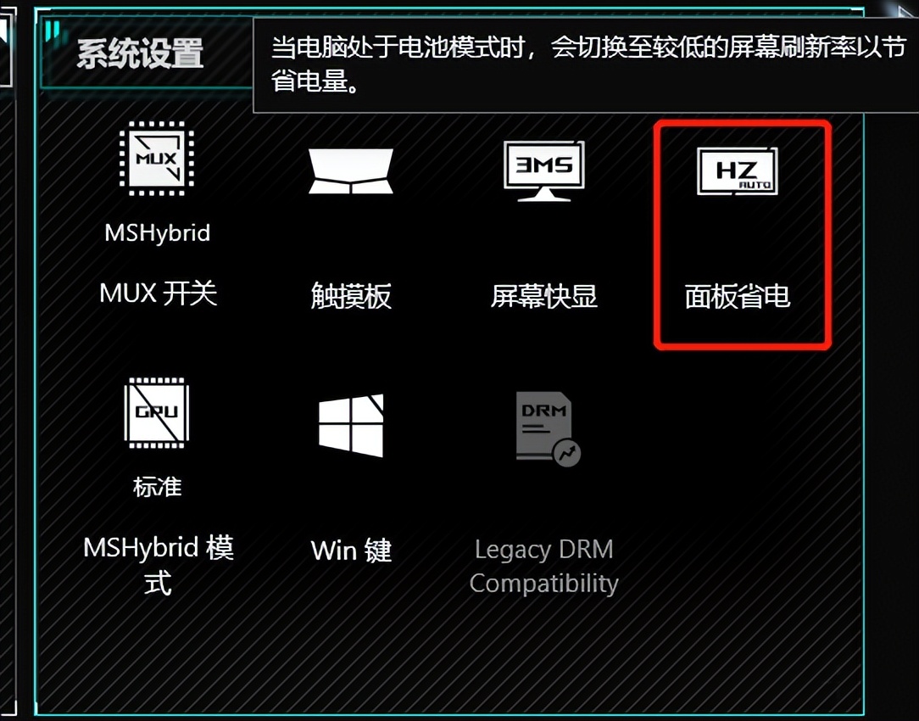Viewport: 919px width, 721px height.
Task: Click the 面板省电 label
Action: coord(738,296)
